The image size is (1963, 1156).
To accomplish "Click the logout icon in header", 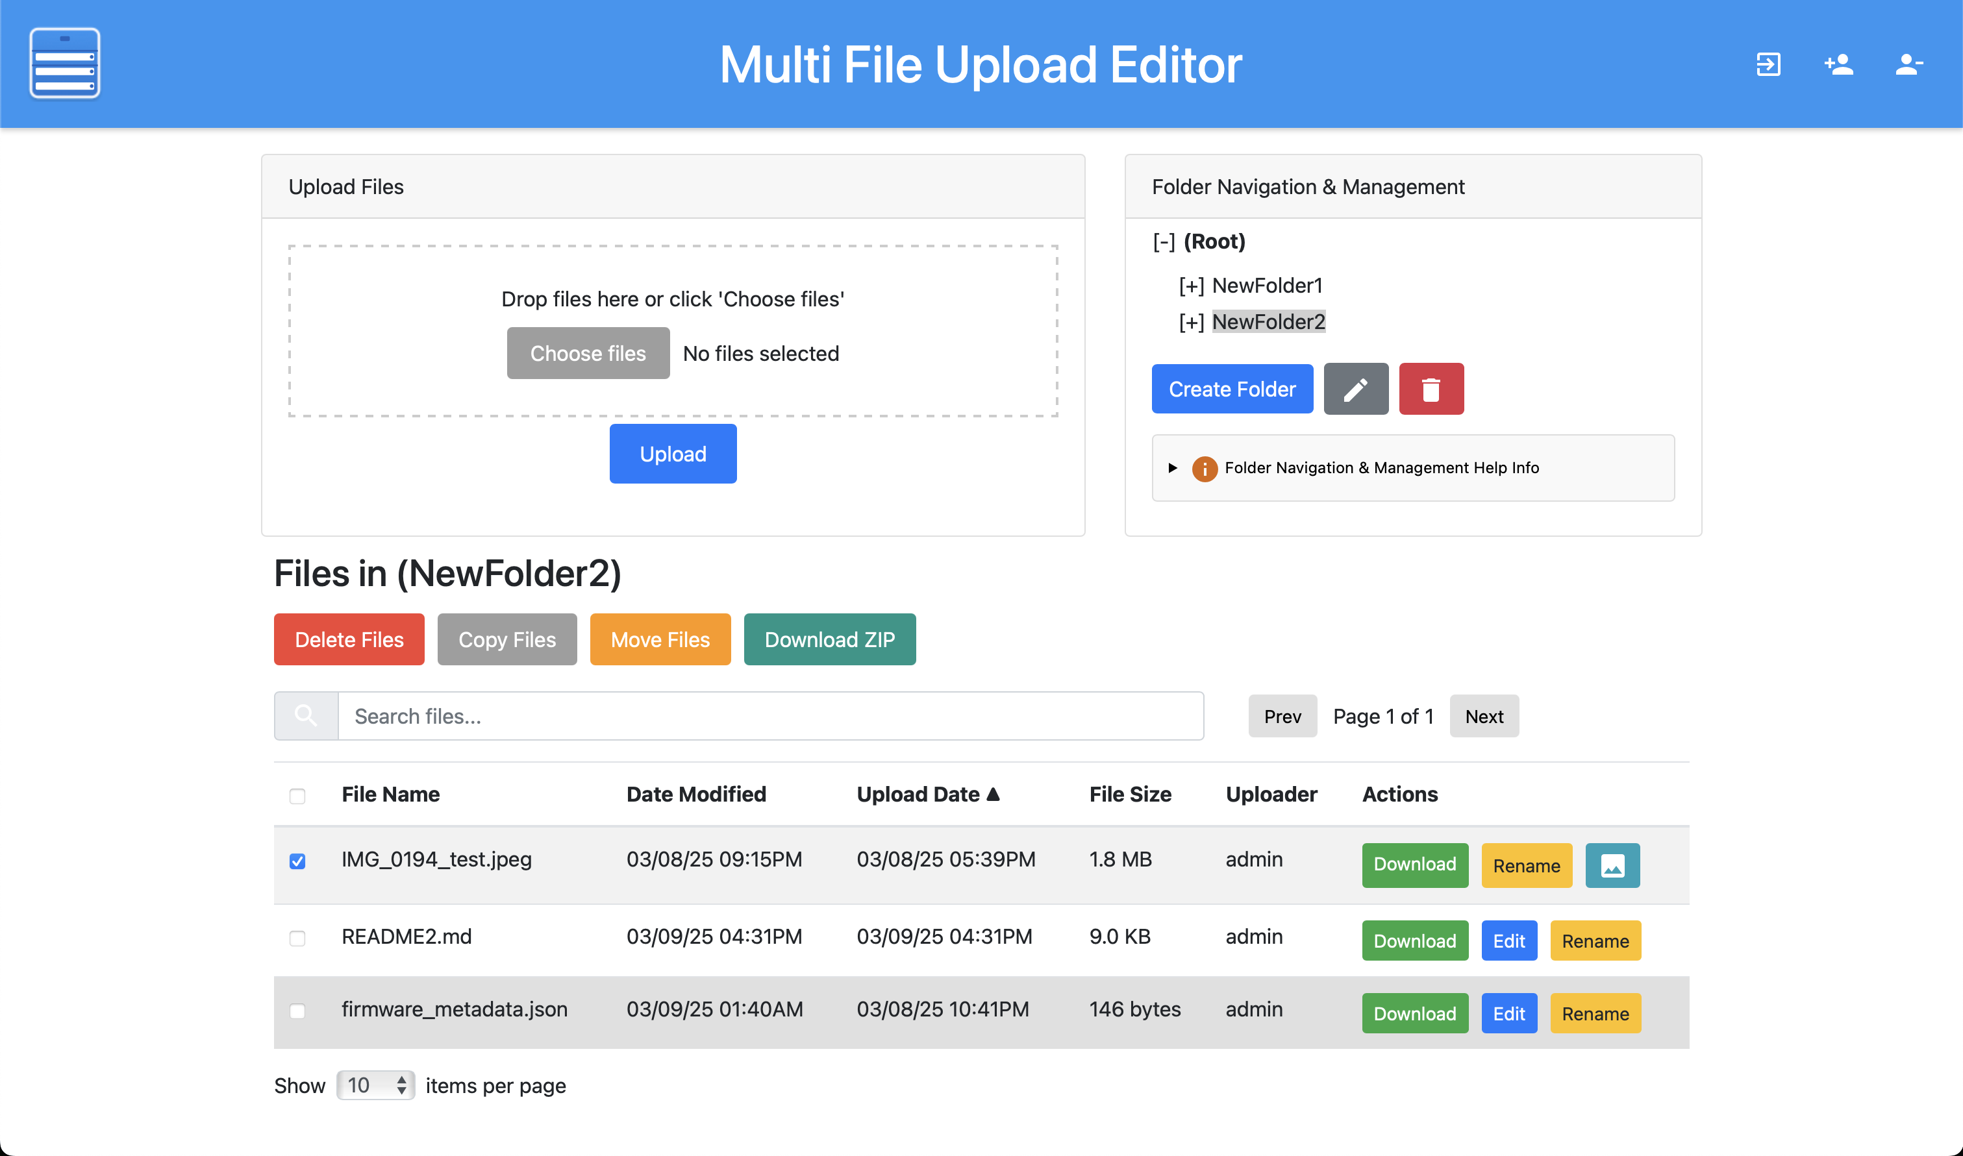I will [1768, 64].
